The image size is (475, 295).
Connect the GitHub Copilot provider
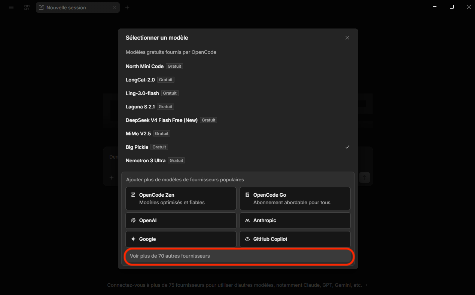[295, 239]
